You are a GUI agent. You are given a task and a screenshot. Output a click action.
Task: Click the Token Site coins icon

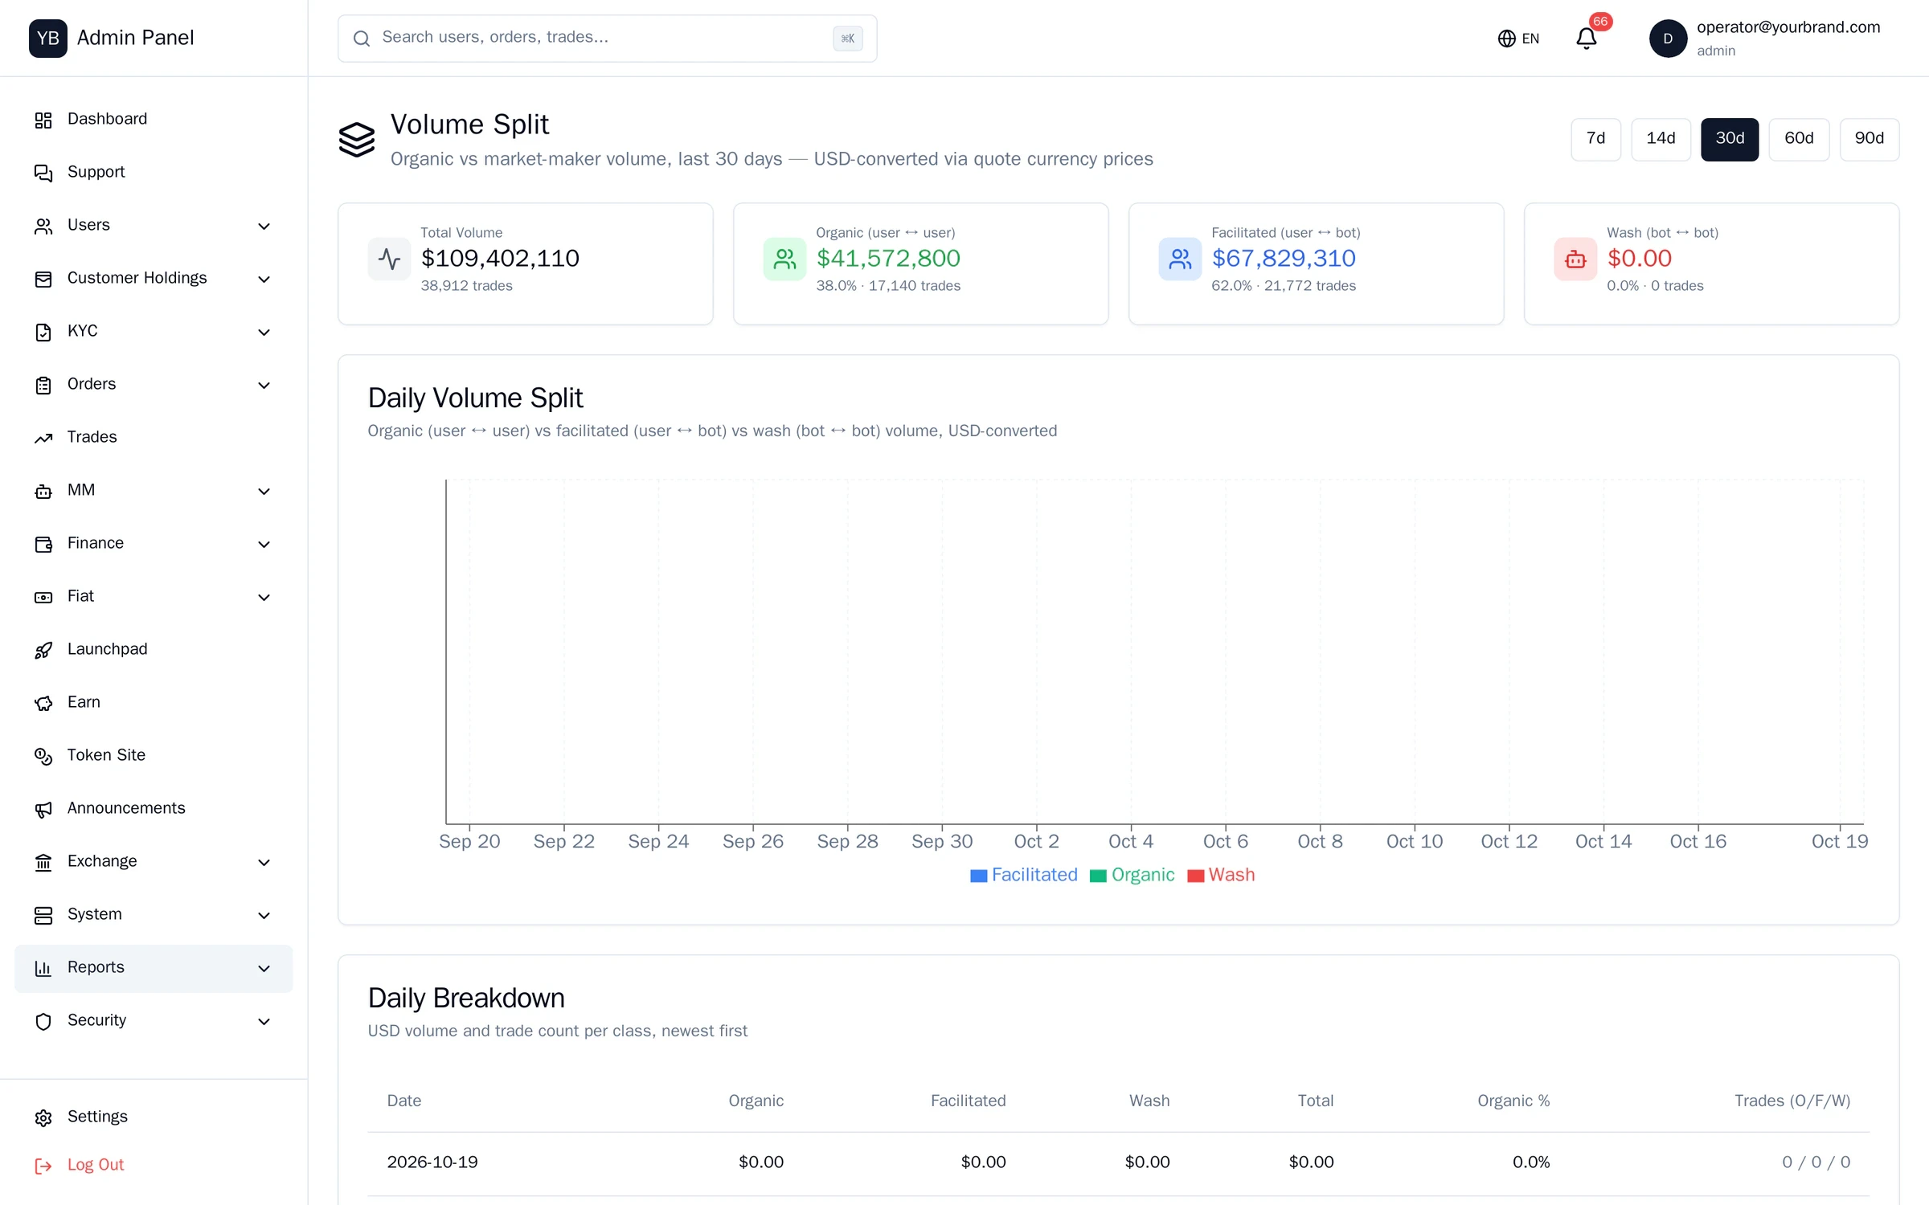pos(43,756)
